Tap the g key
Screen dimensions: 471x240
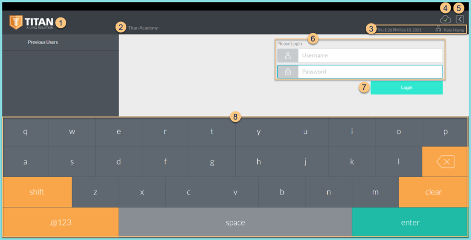pyautogui.click(x=212, y=161)
